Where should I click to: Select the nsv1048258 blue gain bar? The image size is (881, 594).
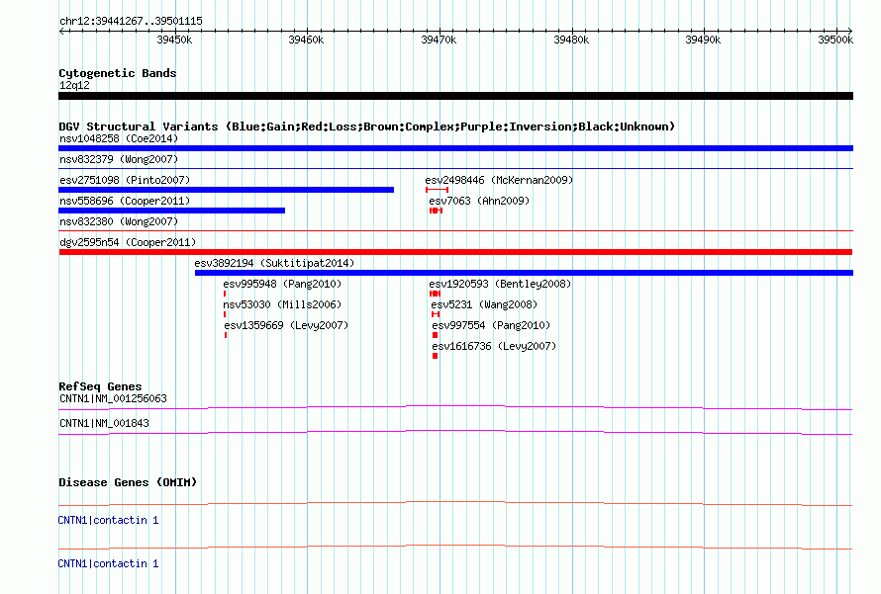point(455,148)
